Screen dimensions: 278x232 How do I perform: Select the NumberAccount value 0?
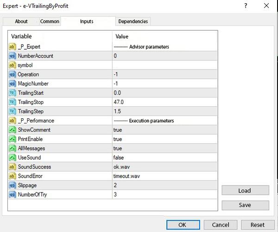164,56
